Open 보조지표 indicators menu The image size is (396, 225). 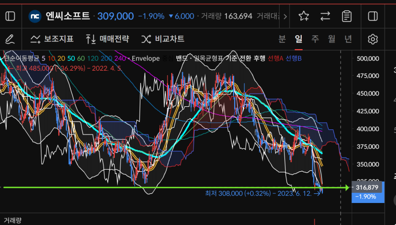pyautogui.click(x=52, y=39)
